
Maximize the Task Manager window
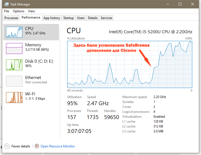pos(180,4)
